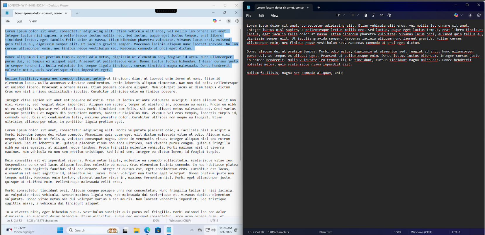Insert a link in the dark Notepad

pyautogui.click(x=381, y=15)
